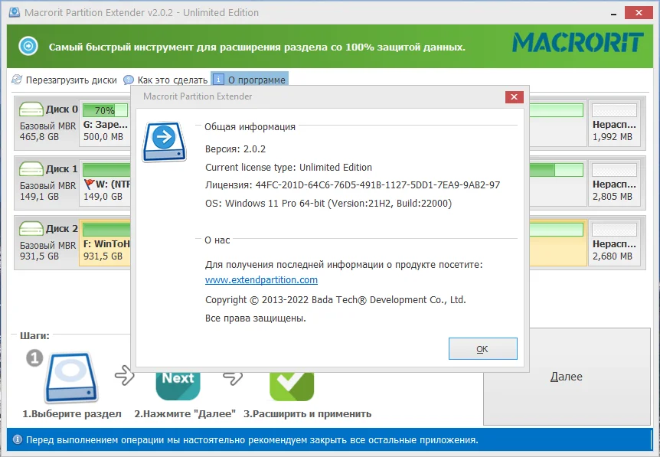Click the 70% usage bar of G: partition

coord(105,110)
